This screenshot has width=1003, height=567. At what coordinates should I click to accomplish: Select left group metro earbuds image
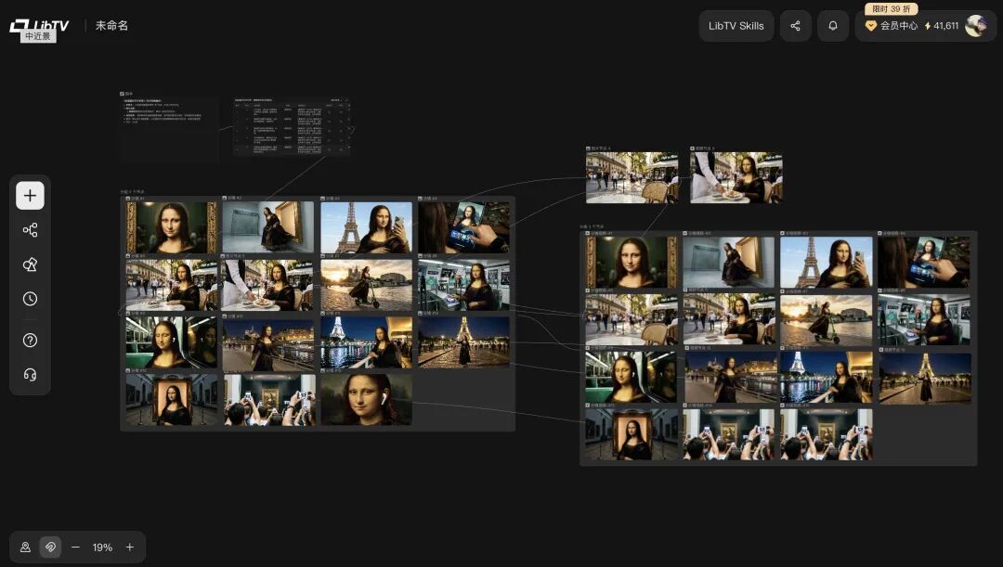tap(172, 342)
